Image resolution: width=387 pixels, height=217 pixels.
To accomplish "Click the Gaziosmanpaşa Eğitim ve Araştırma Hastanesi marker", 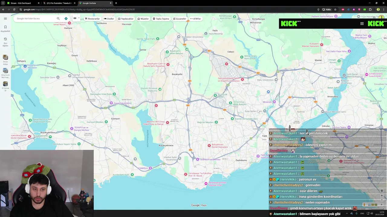I will 242,80.
